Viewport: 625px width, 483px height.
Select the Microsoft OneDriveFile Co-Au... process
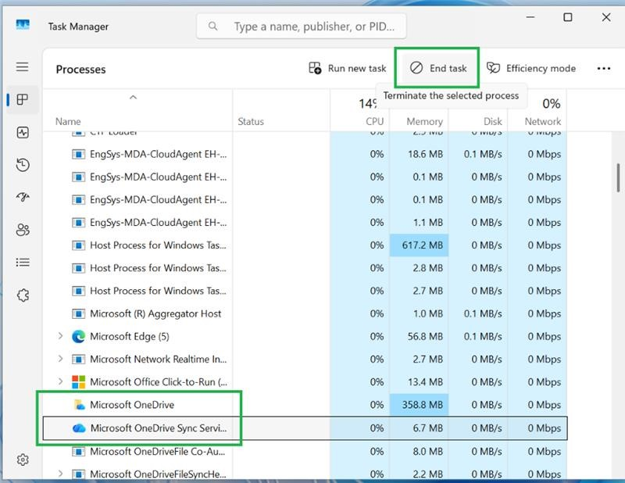coord(305,452)
